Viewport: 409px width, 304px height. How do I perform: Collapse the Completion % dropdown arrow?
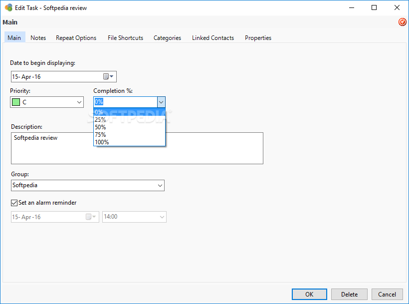(161, 102)
